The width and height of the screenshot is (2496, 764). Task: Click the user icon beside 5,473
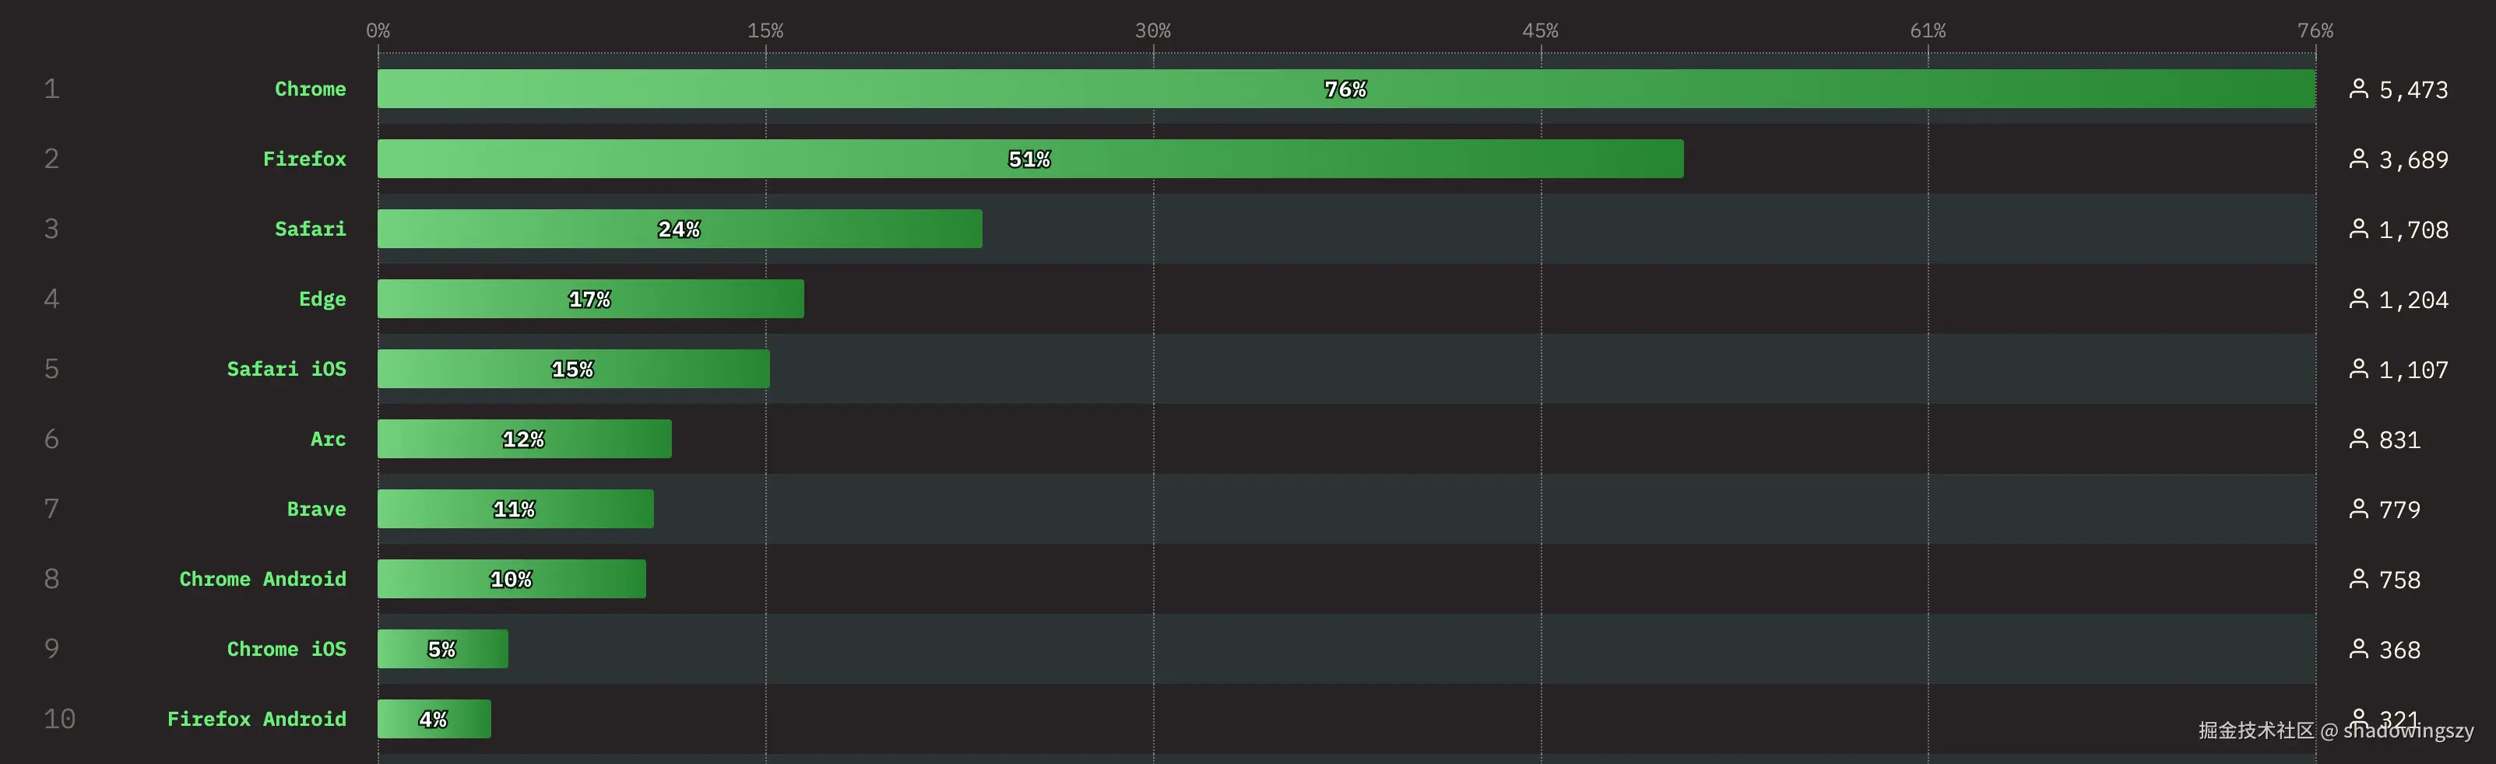(x=2358, y=89)
